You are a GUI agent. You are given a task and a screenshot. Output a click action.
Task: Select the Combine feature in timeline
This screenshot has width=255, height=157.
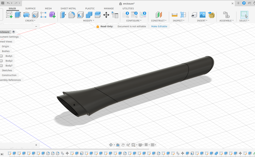click(216, 153)
